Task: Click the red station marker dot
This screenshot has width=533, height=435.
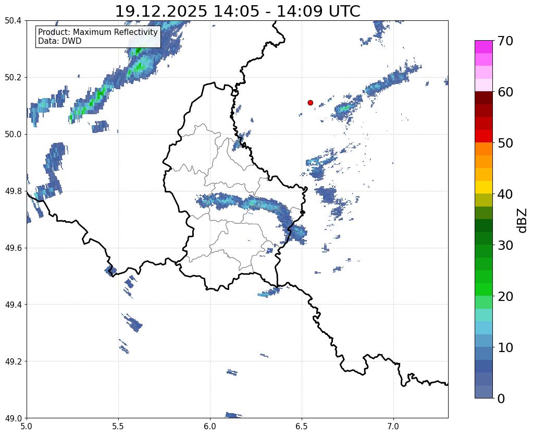Action: (x=311, y=102)
